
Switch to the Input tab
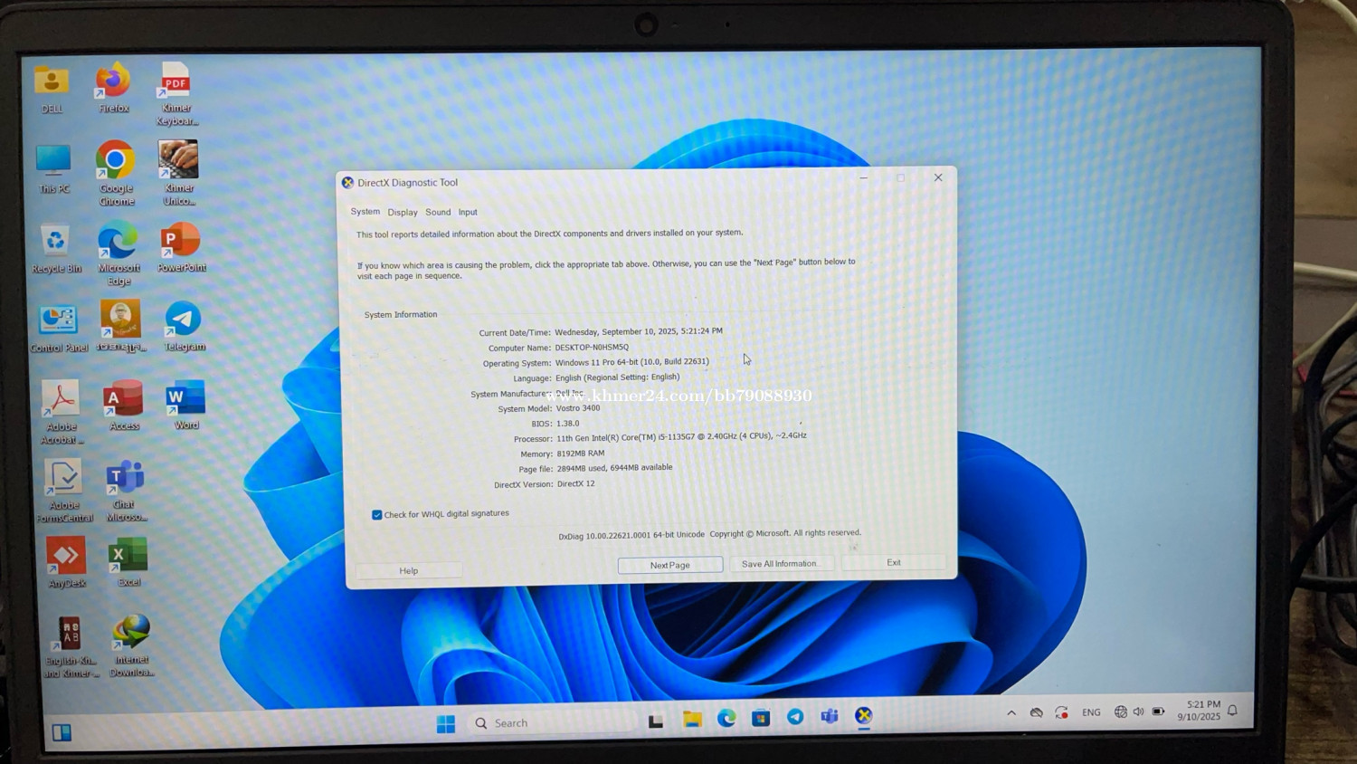point(468,213)
